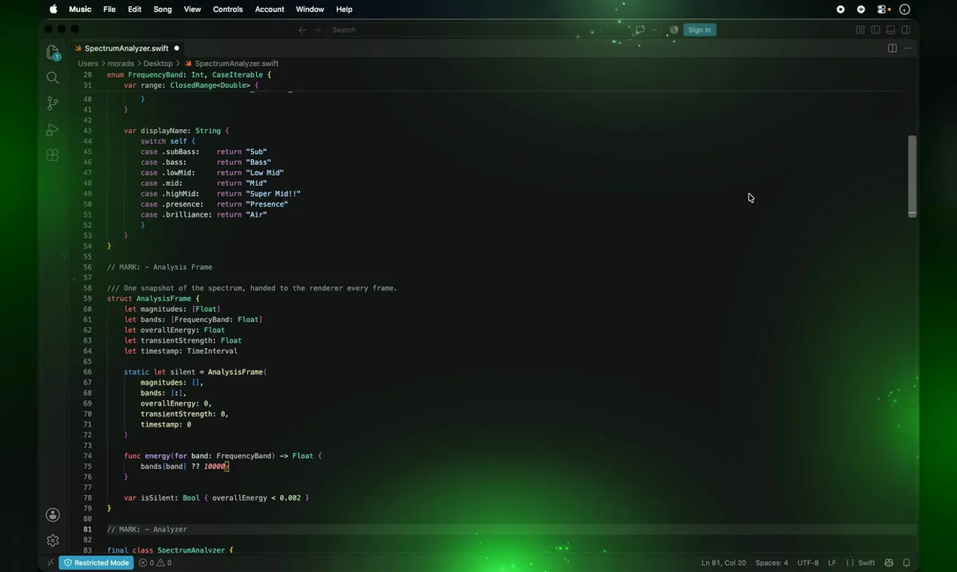Select the SpectrumAnalyzer.swift editor tab

(x=127, y=48)
